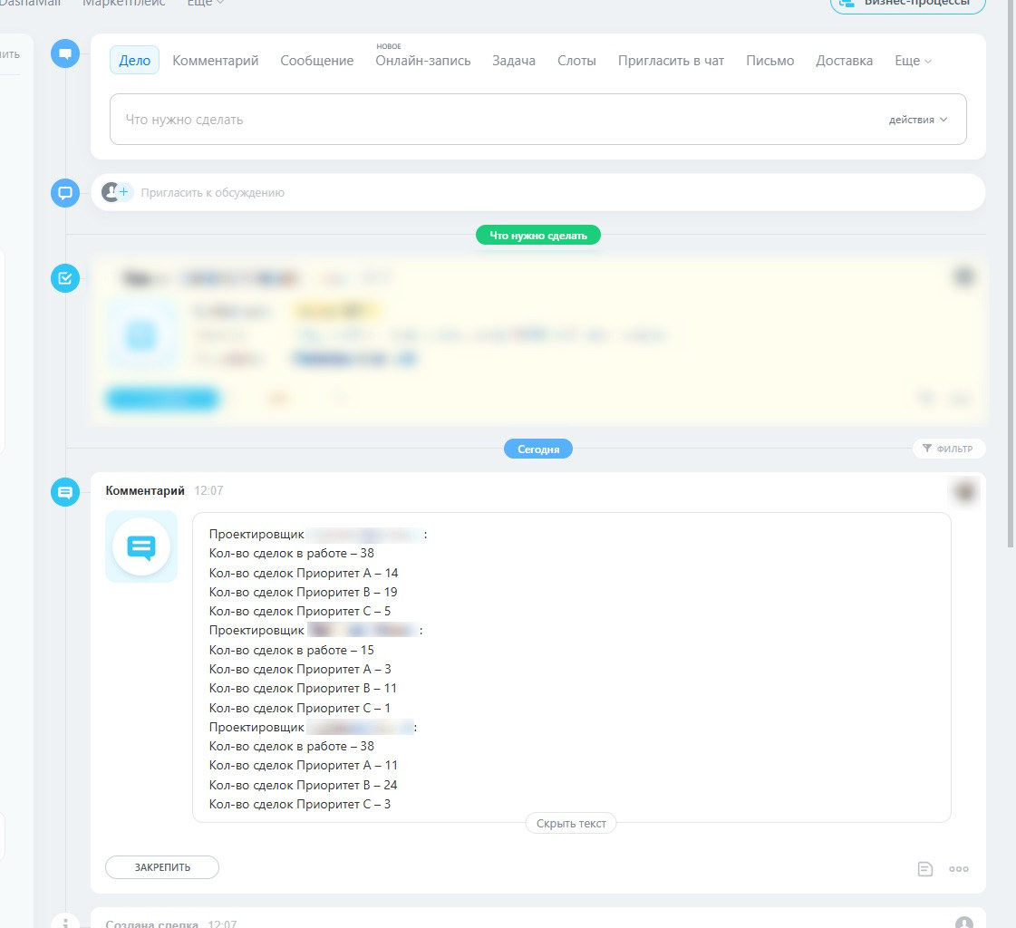Open the действия dropdown
The width and height of the screenshot is (1016, 928).
point(918,120)
